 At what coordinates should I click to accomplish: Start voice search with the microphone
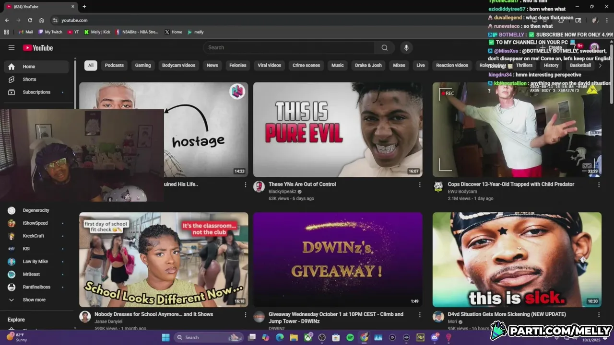406,47
